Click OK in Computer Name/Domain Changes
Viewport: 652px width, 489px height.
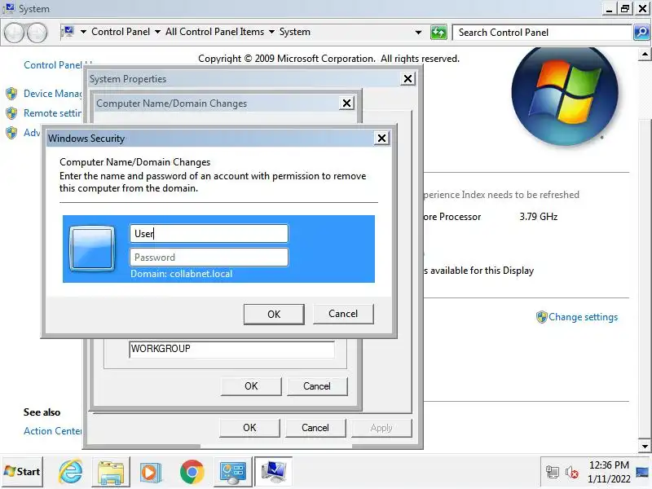pos(251,386)
